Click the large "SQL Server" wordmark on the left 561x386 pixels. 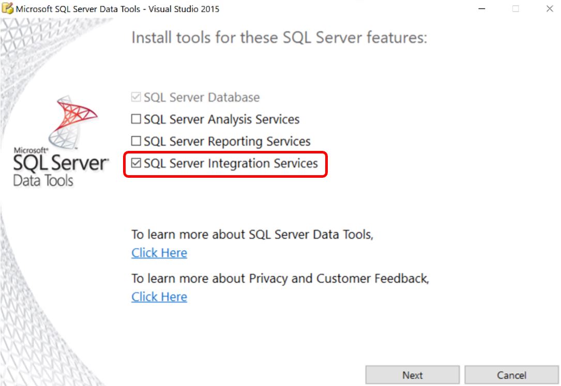tap(60, 164)
